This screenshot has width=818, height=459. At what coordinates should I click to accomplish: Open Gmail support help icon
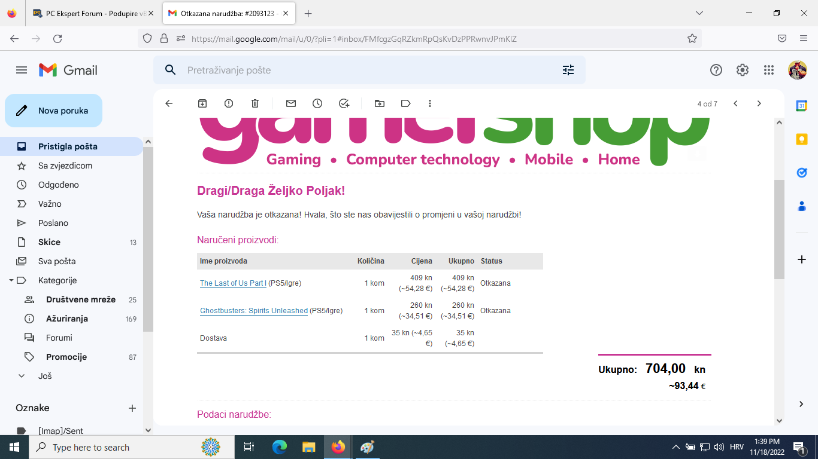click(716, 70)
